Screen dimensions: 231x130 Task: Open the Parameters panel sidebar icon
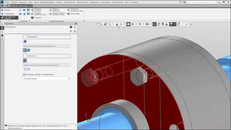2,28
